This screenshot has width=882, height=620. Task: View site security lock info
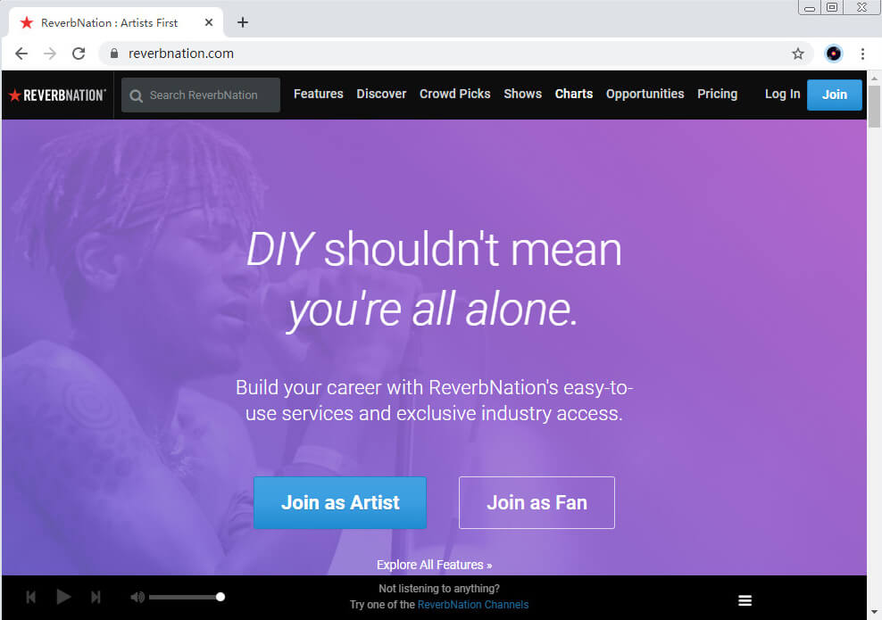coord(114,54)
